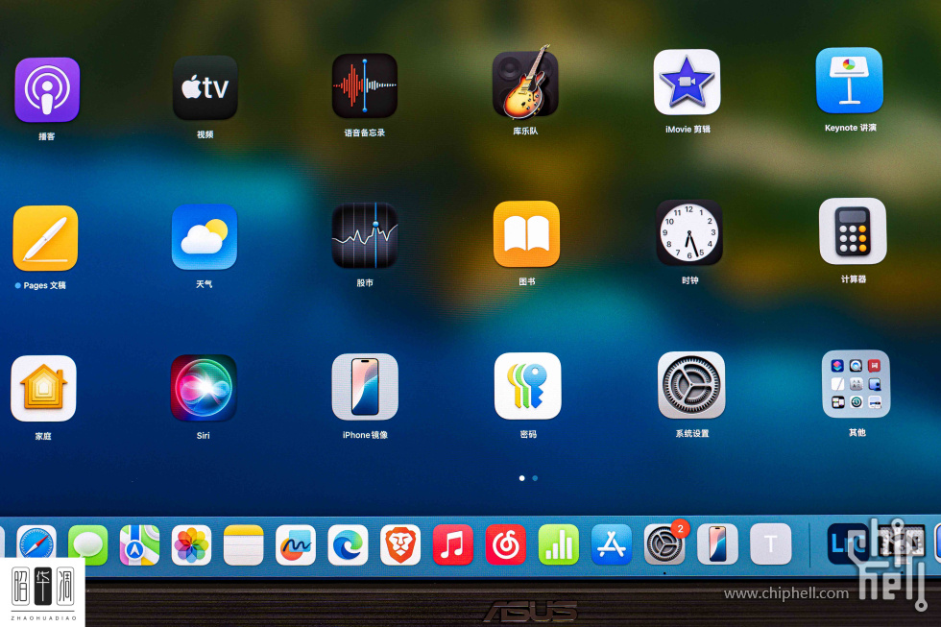Screen dimensions: 941x627
Task: Launch the Books (图书) app
Action: (526, 234)
